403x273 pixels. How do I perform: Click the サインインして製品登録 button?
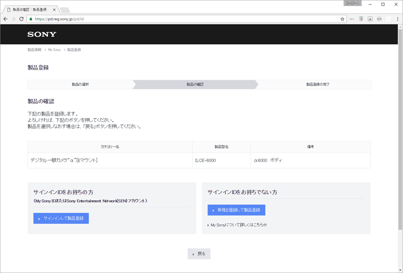[61, 219]
